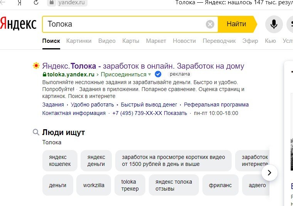This screenshot has width=293, height=206.
Task: Select the toloka трекер suggestion chip
Action: 130,185
